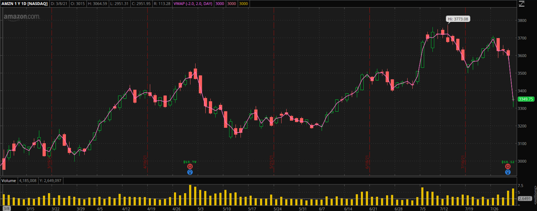Image resolution: width=537 pixels, height=211 pixels.
Task: Click the Y: 2,649,097 volume readout
Action: 51,181
